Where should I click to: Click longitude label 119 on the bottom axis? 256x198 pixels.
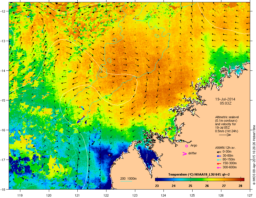tap(20, 195)
